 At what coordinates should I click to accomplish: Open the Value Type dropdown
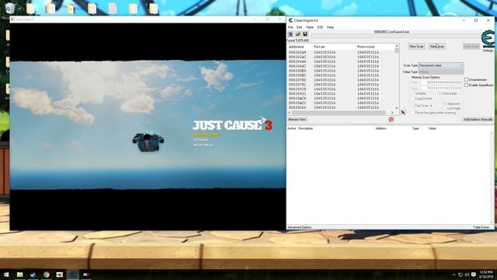click(x=441, y=72)
